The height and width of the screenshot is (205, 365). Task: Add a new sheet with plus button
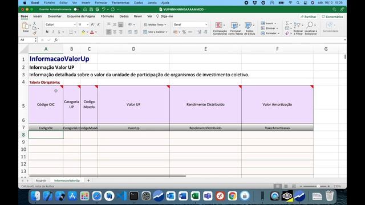click(x=88, y=181)
